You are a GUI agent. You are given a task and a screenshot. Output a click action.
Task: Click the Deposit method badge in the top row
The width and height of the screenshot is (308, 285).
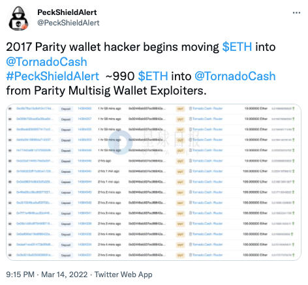(66, 109)
